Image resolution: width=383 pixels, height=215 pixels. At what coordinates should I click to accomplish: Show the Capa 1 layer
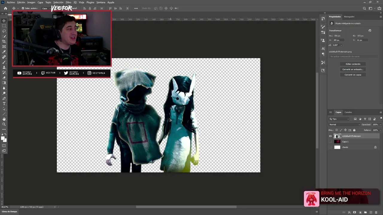click(x=330, y=142)
